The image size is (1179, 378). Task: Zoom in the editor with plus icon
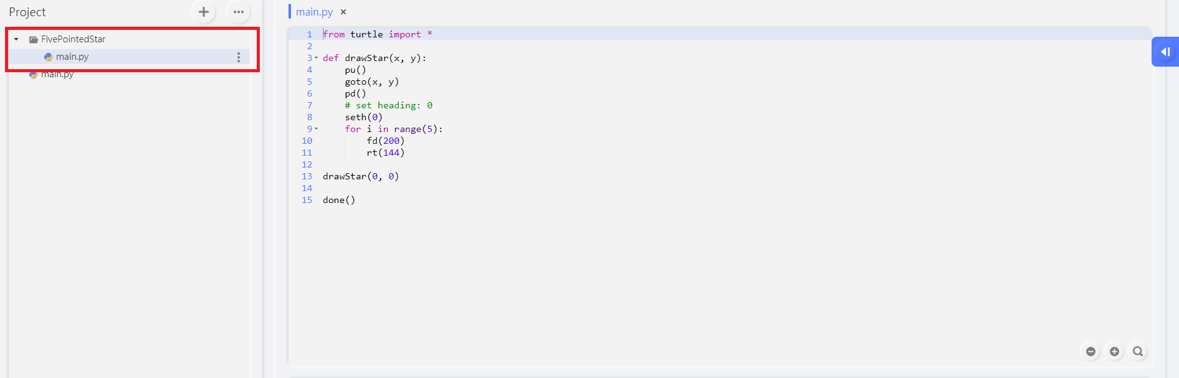click(1114, 351)
